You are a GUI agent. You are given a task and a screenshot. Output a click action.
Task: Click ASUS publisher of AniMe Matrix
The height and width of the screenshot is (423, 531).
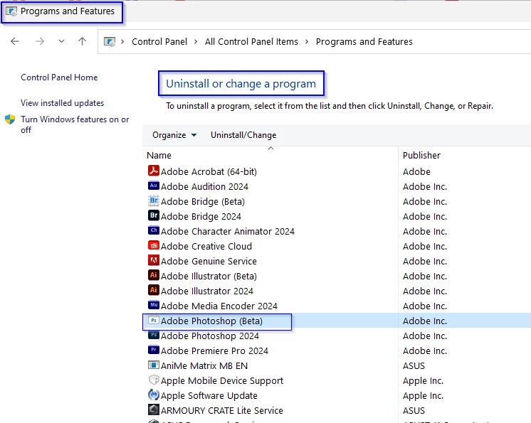pyautogui.click(x=414, y=366)
